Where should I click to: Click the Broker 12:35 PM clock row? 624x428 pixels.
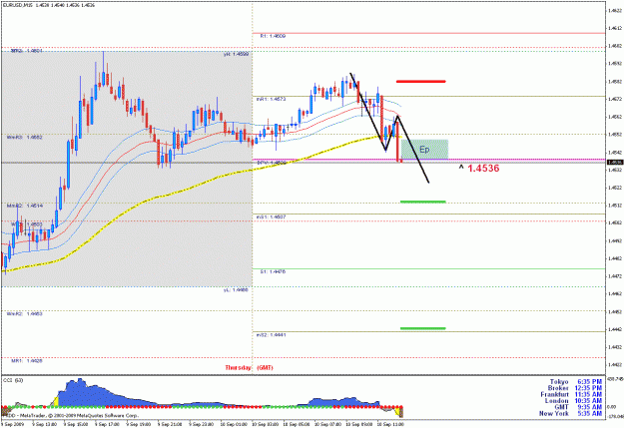575,388
